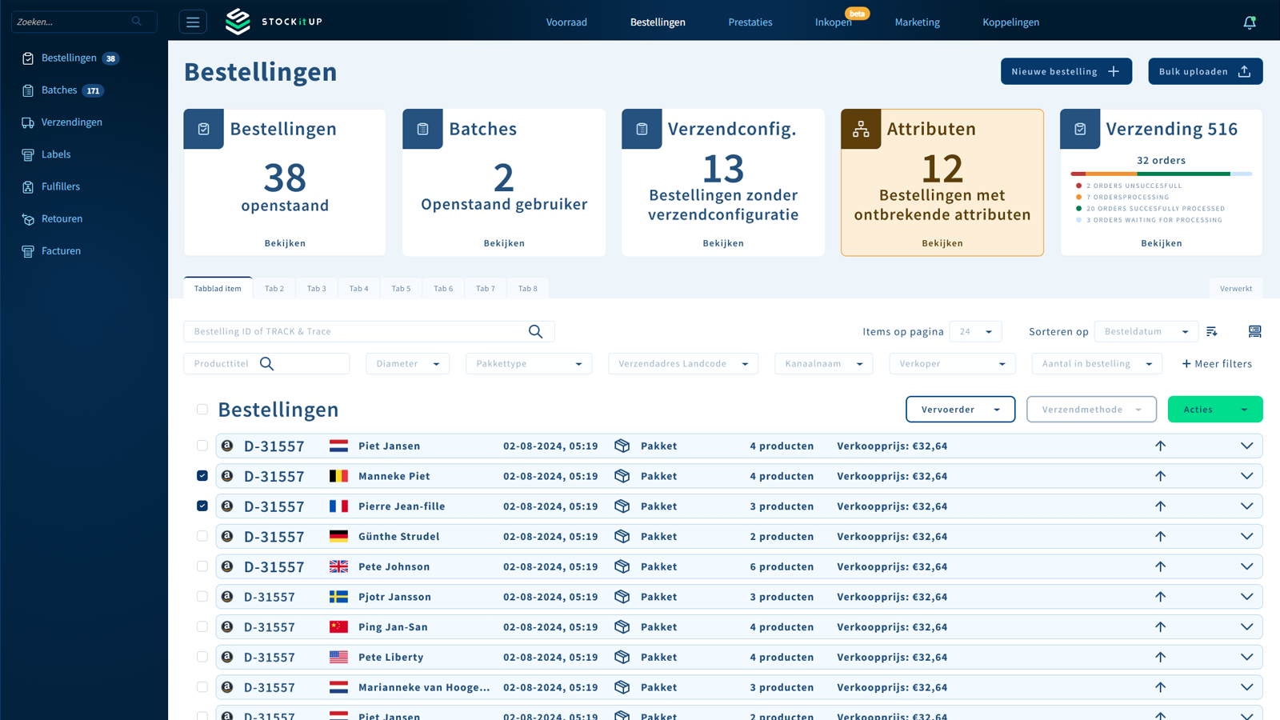The width and height of the screenshot is (1280, 720).
Task: Click the notification bell icon
Action: coord(1249,22)
